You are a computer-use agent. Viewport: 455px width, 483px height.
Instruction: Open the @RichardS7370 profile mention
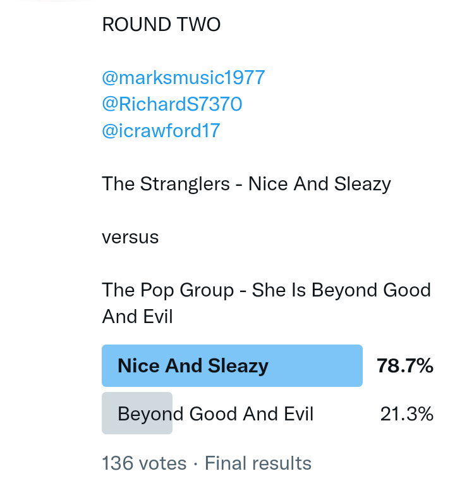point(172,104)
